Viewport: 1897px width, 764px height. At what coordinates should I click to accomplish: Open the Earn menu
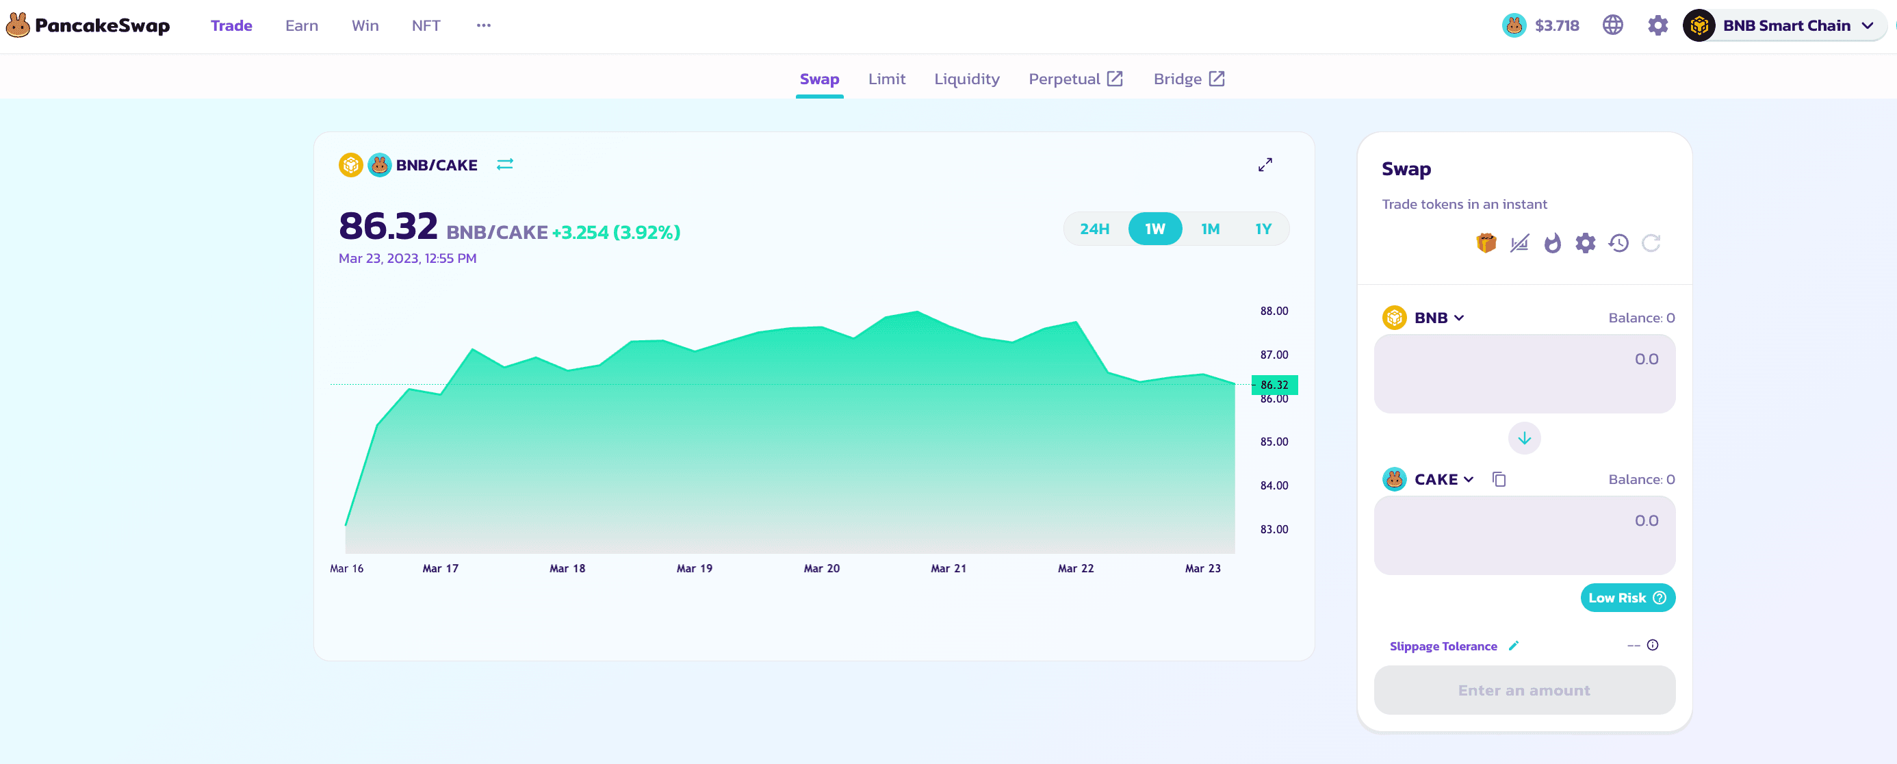click(x=301, y=26)
